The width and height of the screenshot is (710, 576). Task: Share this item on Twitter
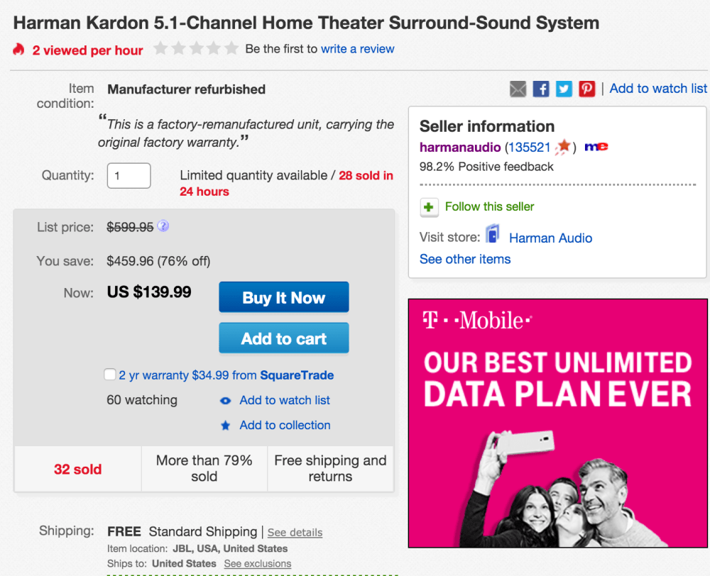point(564,89)
